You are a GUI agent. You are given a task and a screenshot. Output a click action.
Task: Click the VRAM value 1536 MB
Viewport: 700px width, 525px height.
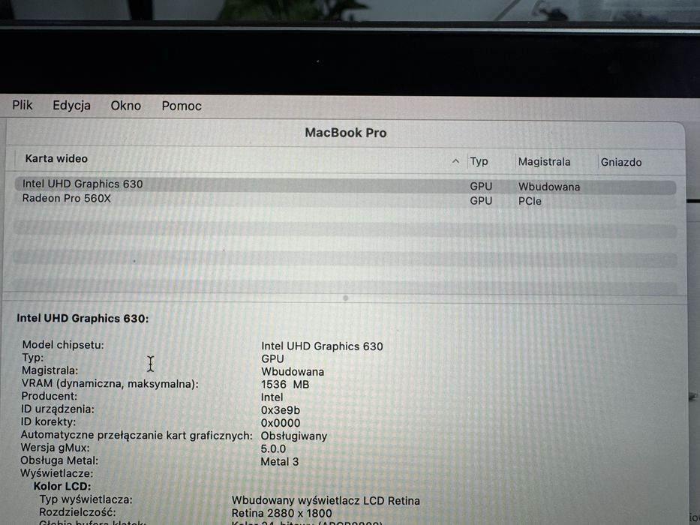(285, 384)
